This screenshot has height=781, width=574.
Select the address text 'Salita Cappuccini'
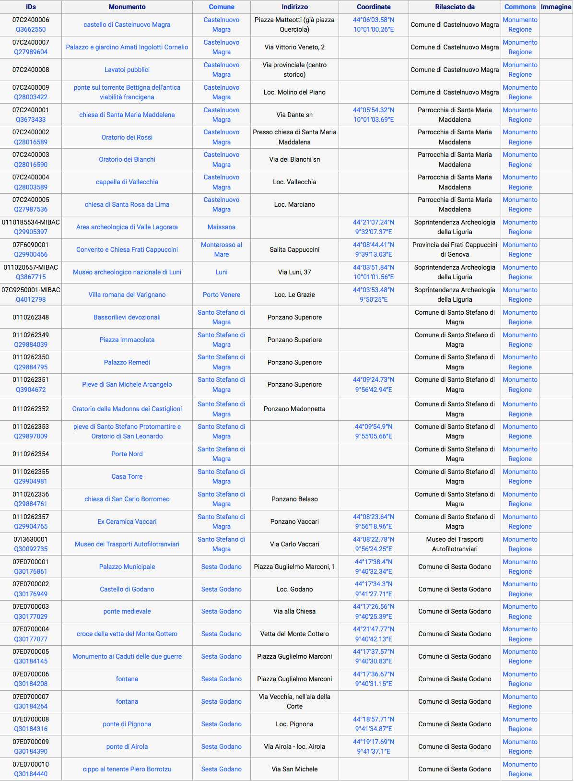pos(294,249)
